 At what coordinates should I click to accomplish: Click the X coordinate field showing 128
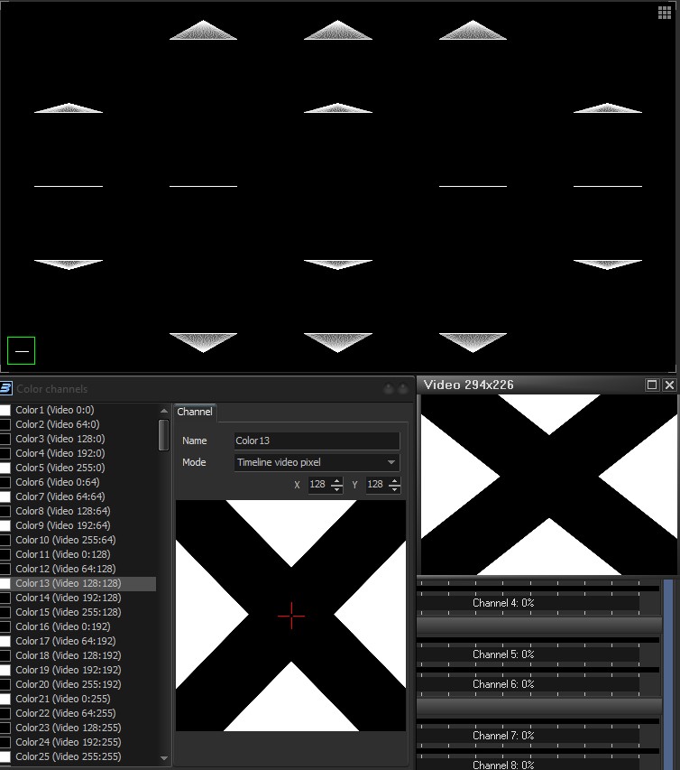pyautogui.click(x=319, y=484)
